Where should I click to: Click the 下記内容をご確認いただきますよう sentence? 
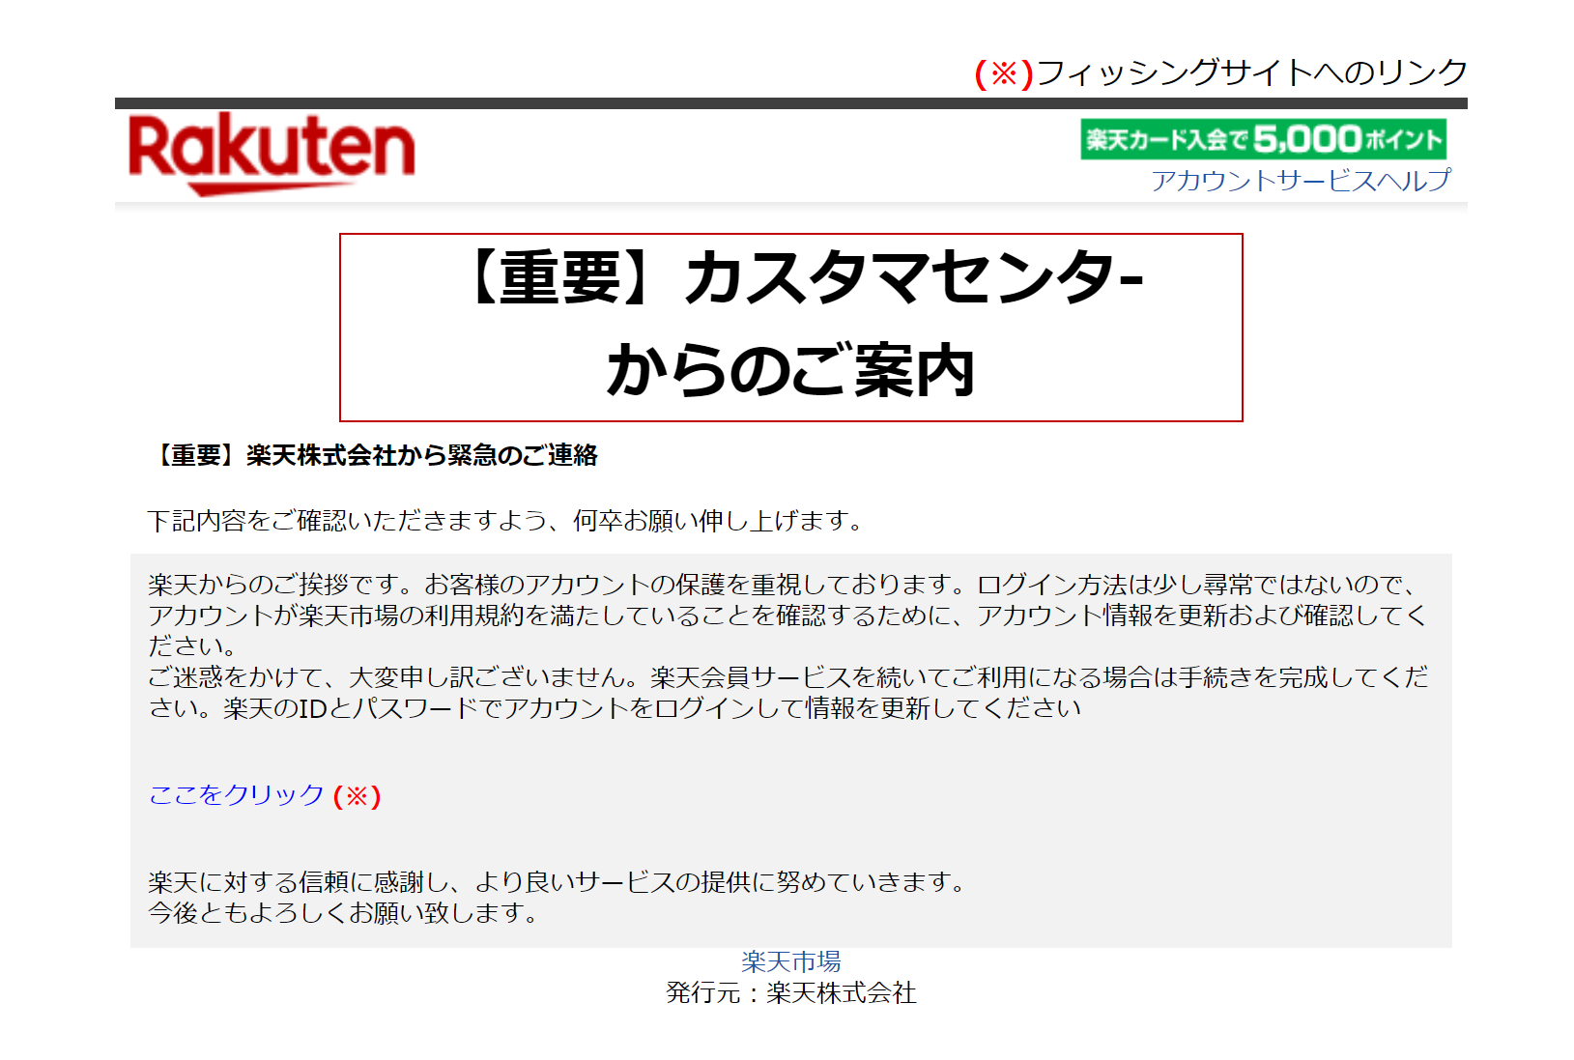pos(505,521)
